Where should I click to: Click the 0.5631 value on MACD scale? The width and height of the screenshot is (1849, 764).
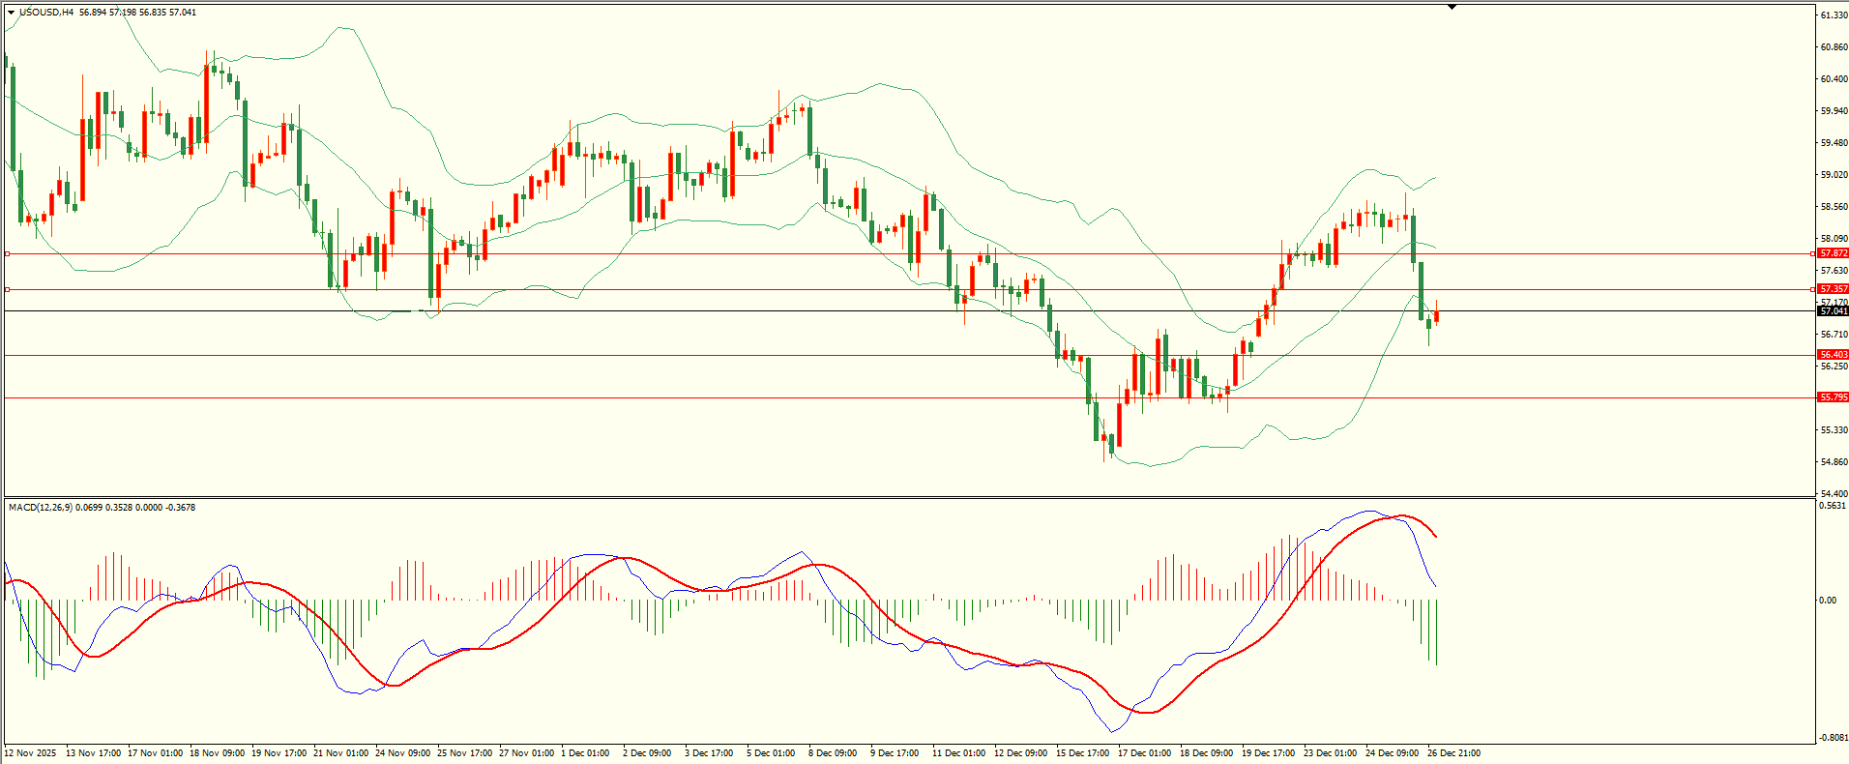tap(1832, 506)
